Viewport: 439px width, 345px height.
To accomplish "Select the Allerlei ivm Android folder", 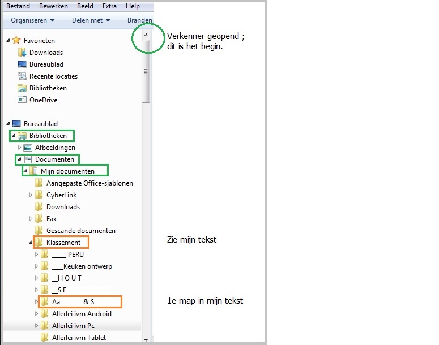I will tap(82, 314).
